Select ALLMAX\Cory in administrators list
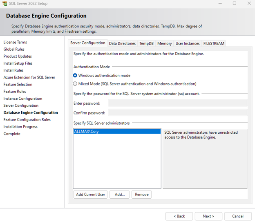 pos(117,131)
